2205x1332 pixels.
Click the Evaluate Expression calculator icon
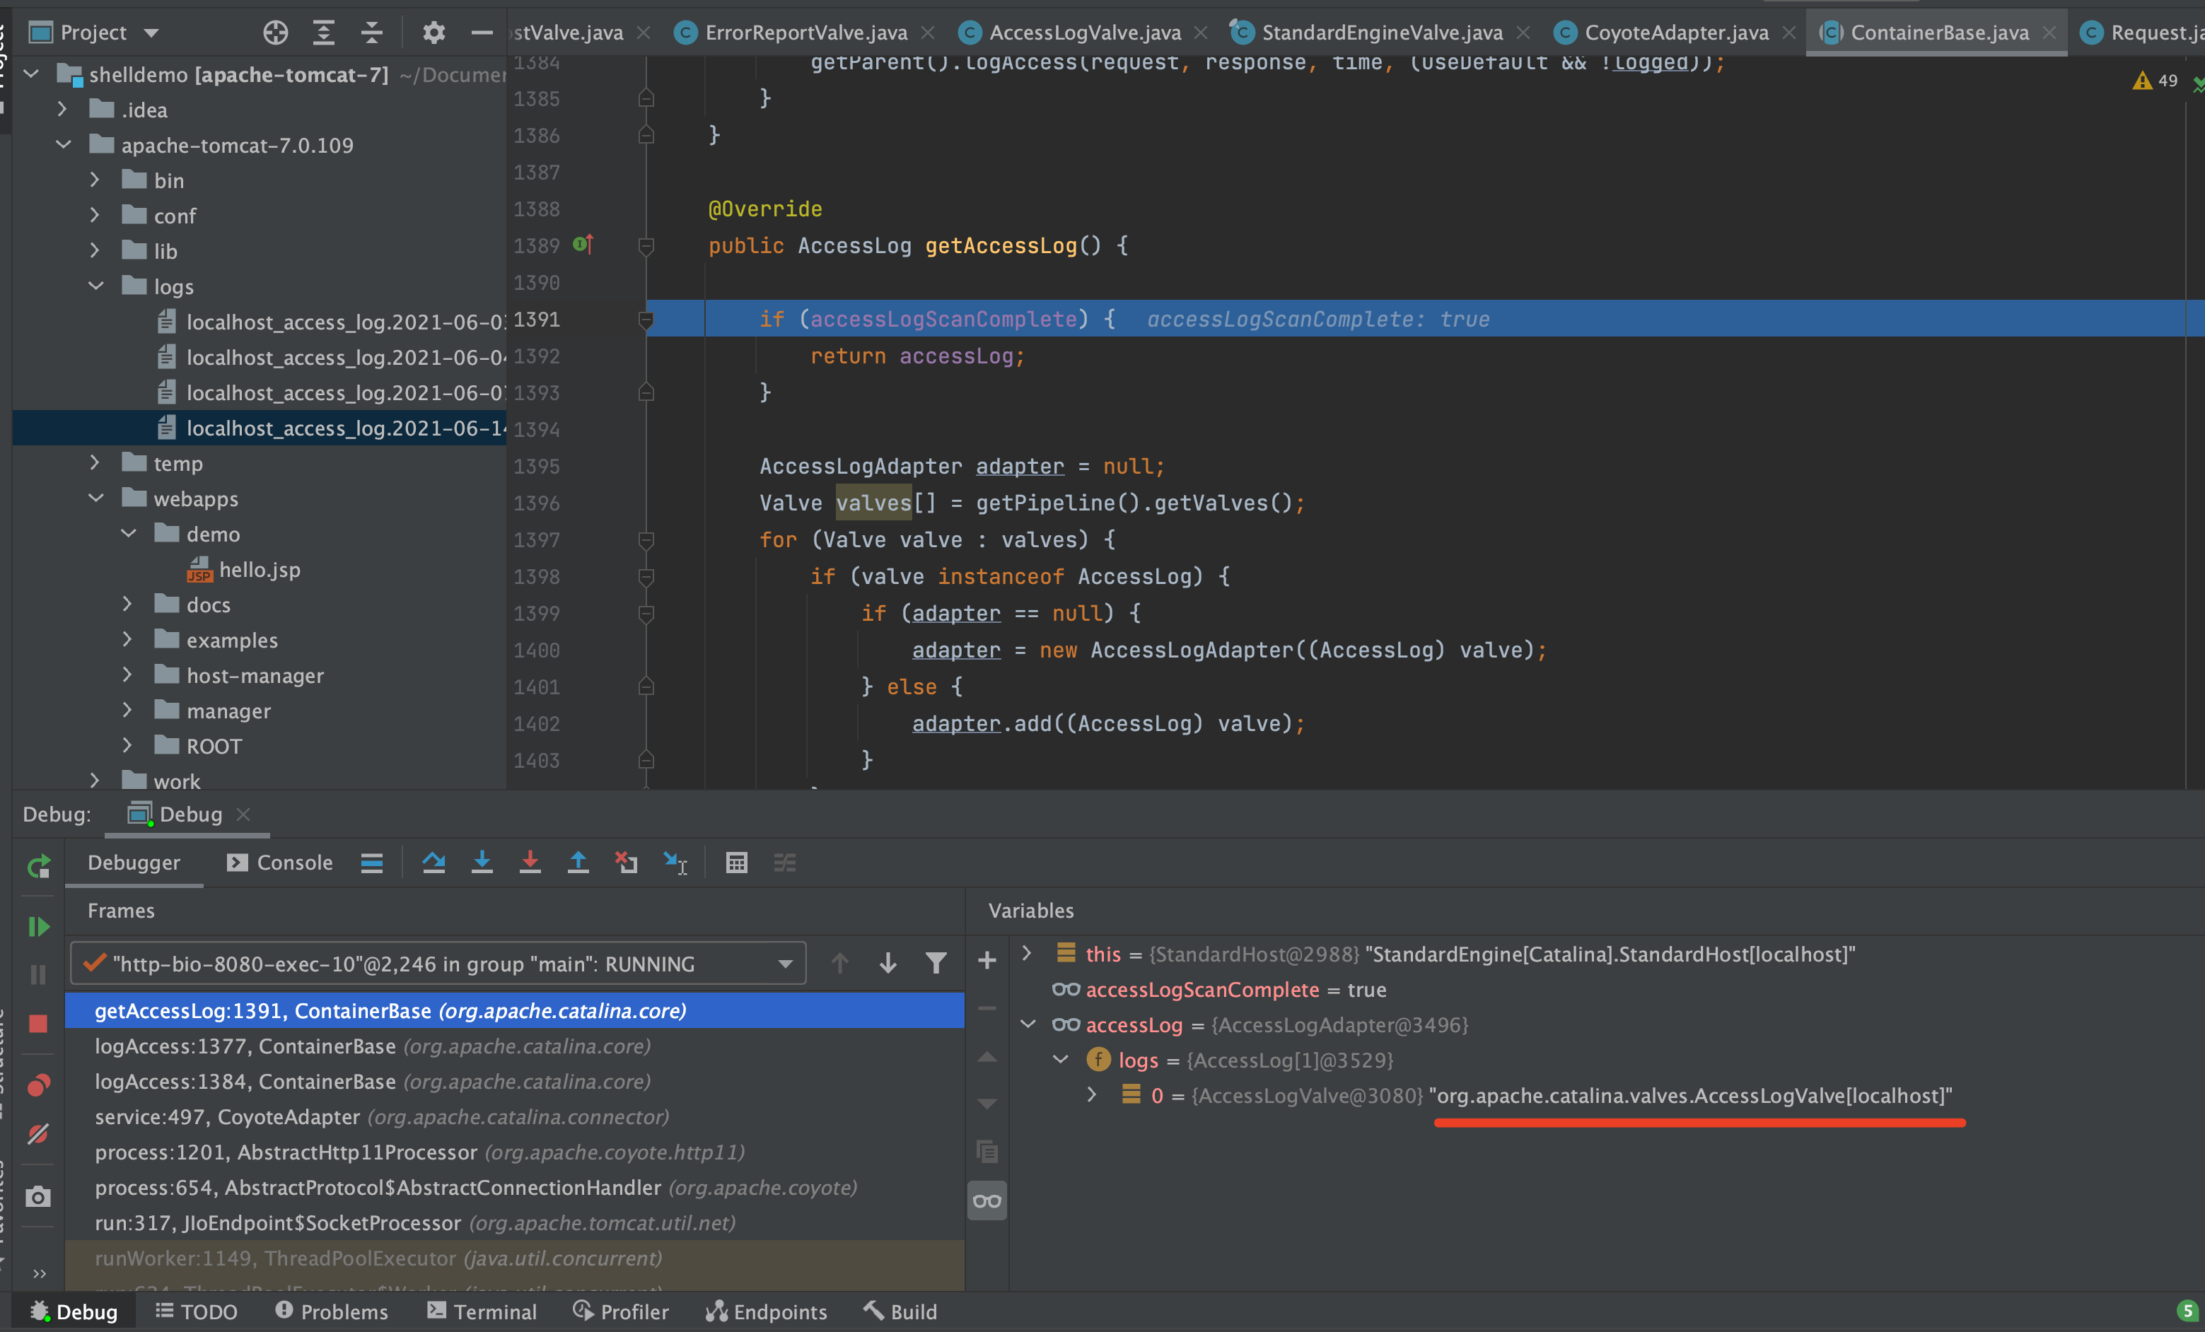pyautogui.click(x=736, y=863)
